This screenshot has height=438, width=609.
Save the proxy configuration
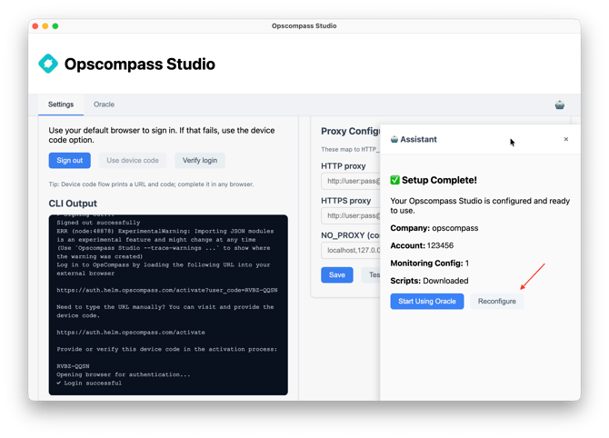click(336, 274)
